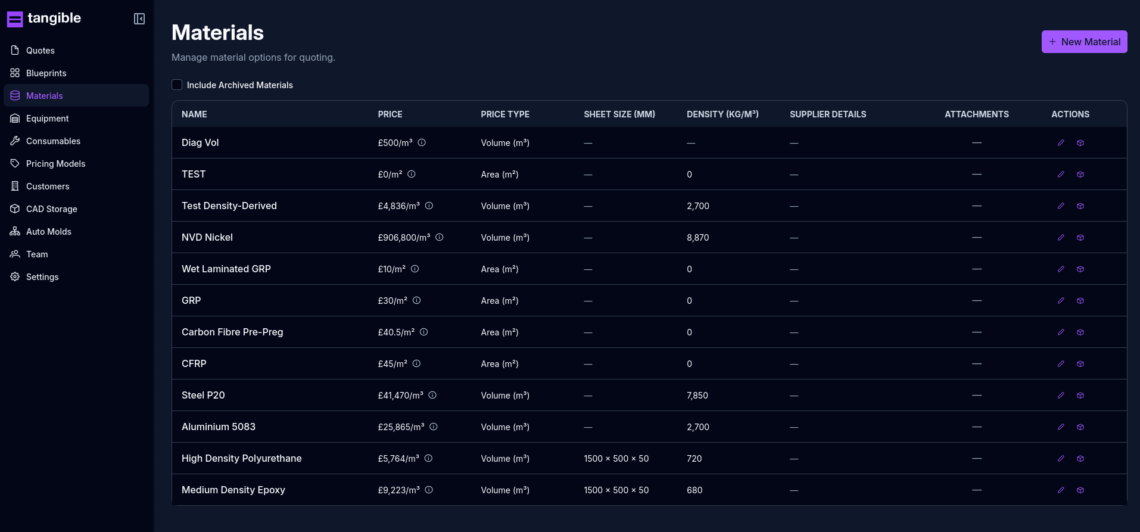Open Auto Molds page
Viewport: 1140px width, 532px height.
[76, 232]
